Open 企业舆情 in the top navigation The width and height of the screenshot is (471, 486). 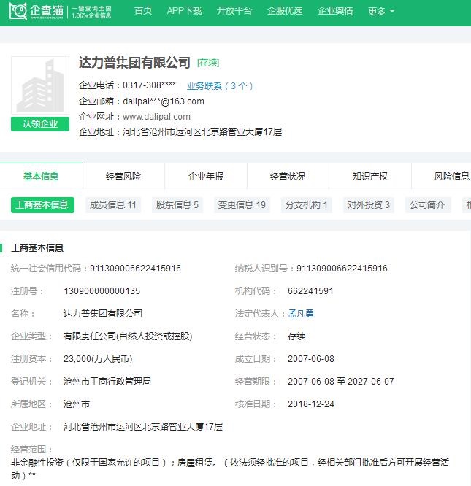(335, 11)
